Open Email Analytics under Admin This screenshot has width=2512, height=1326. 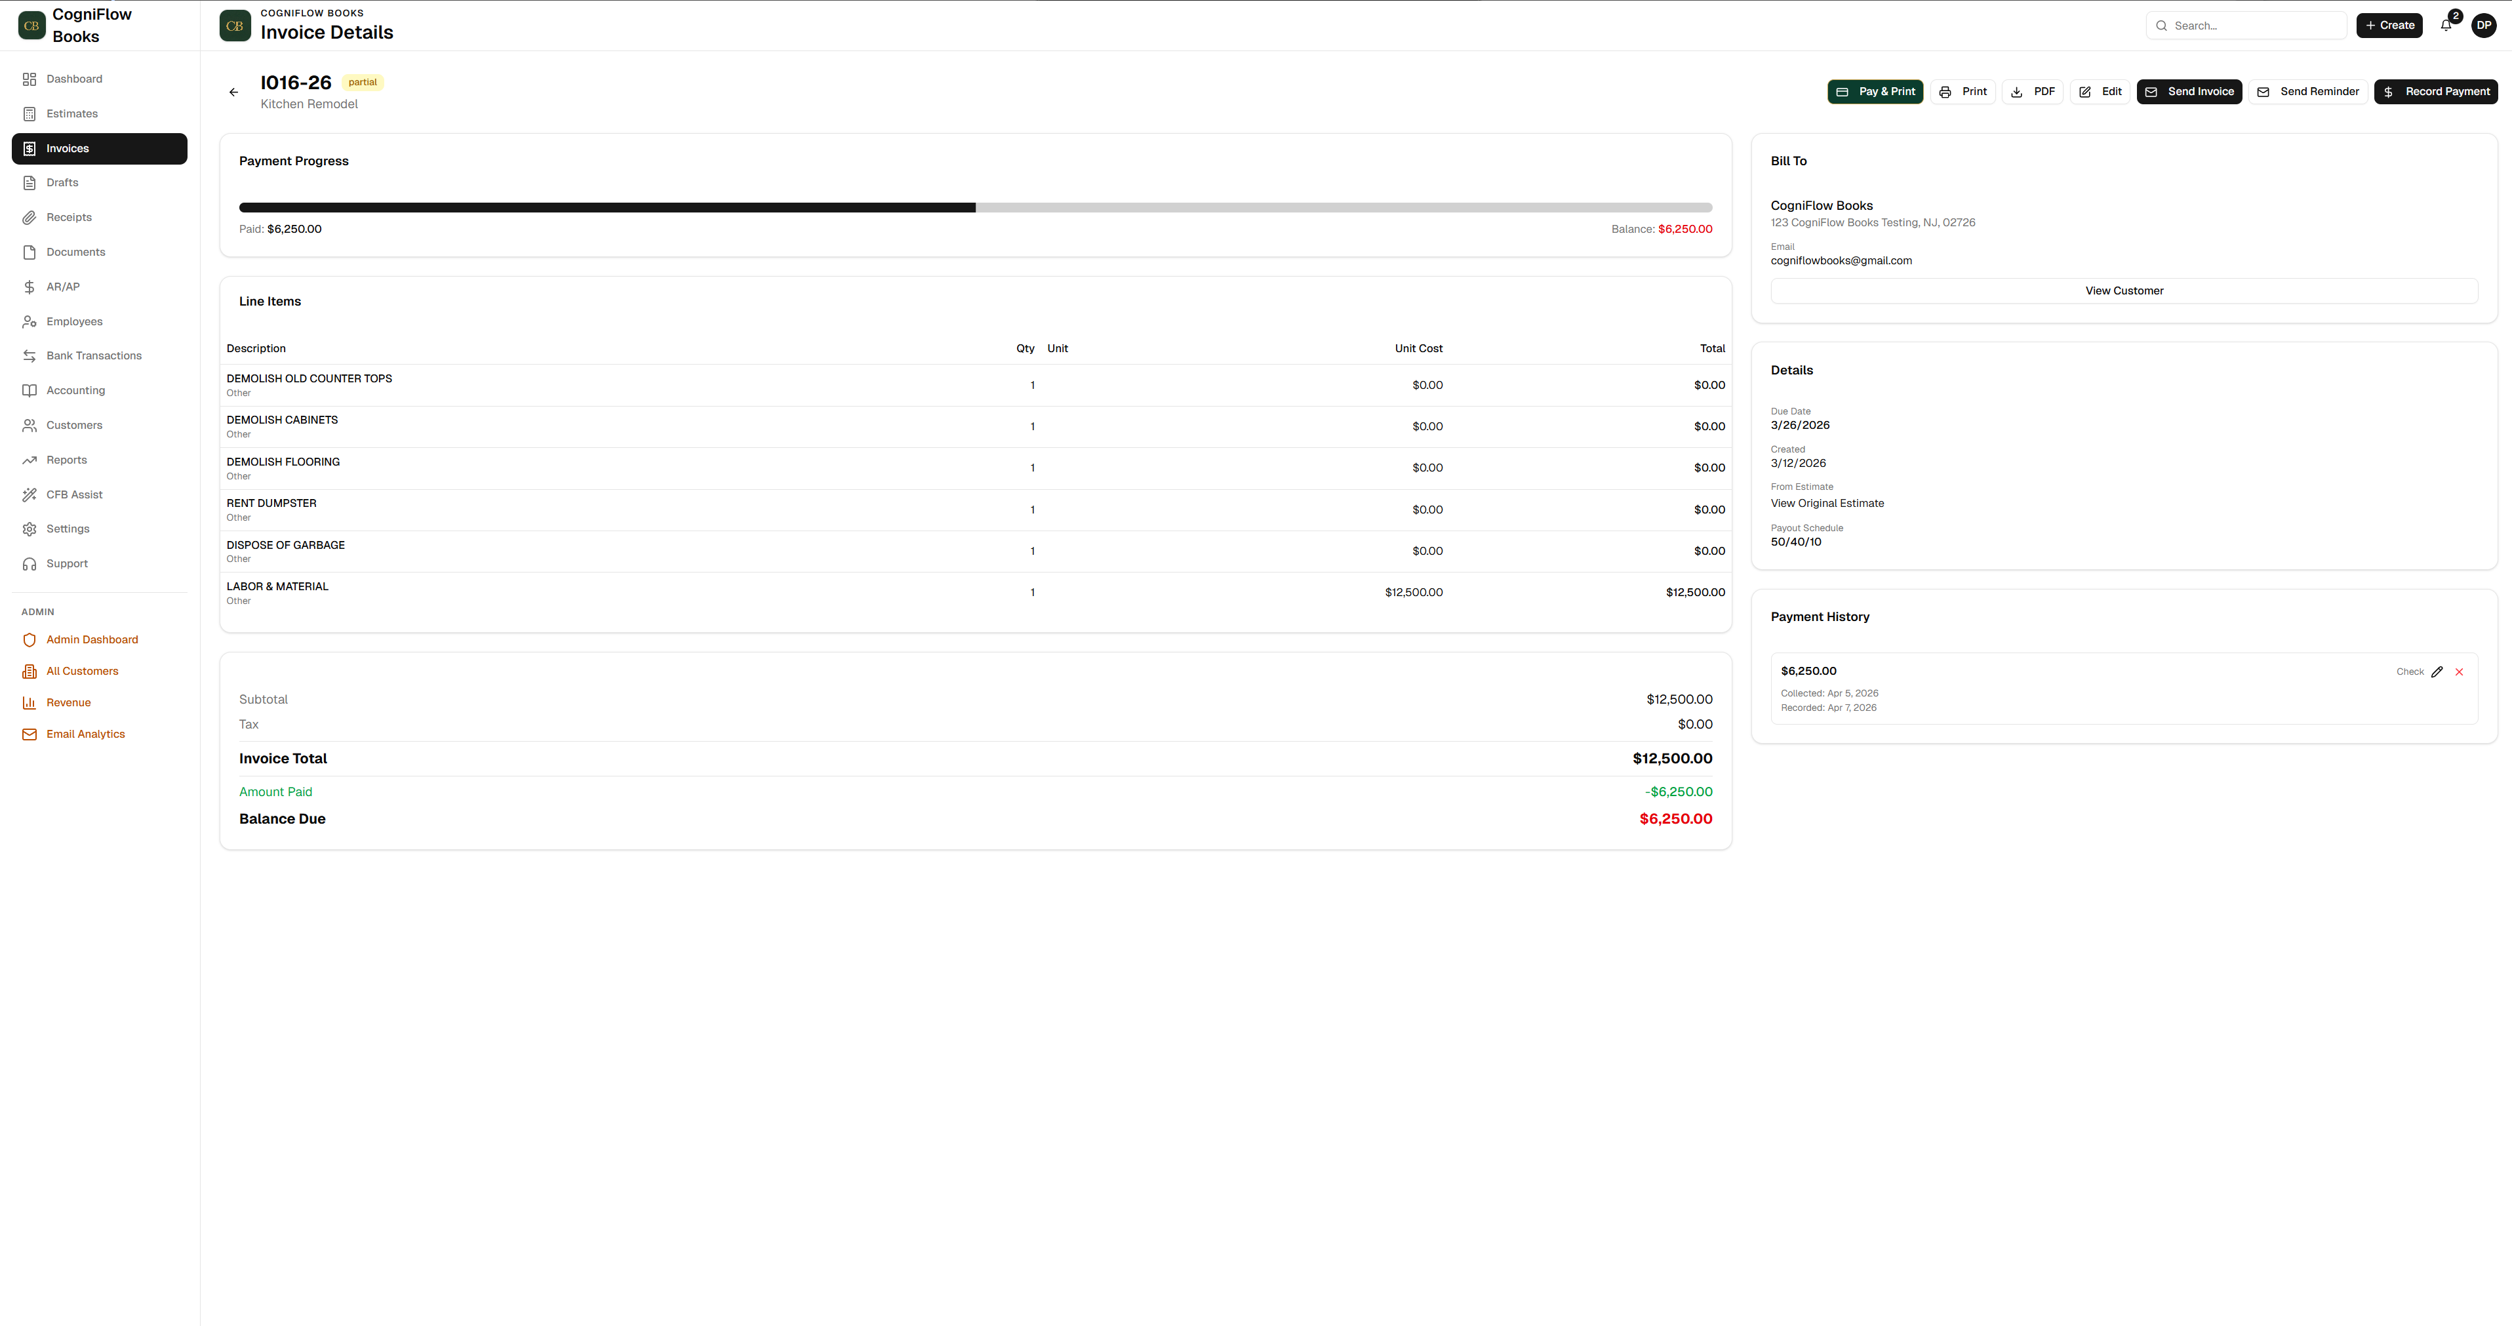(85, 733)
